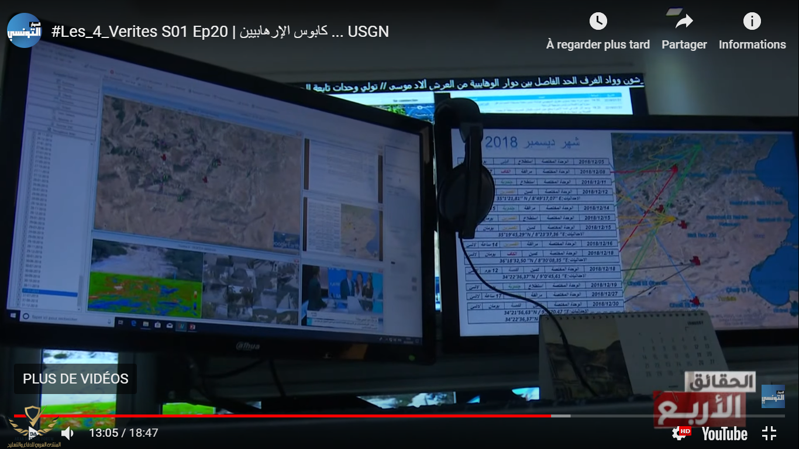This screenshot has width=799, height=449.
Task: Select the "À regarder plus tard" text label
Action: (598, 45)
